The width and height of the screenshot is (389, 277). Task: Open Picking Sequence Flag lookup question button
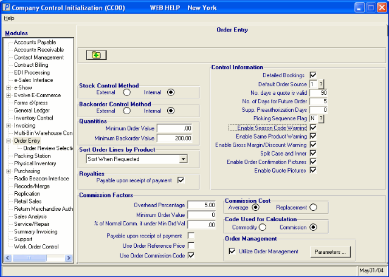click(x=321, y=118)
